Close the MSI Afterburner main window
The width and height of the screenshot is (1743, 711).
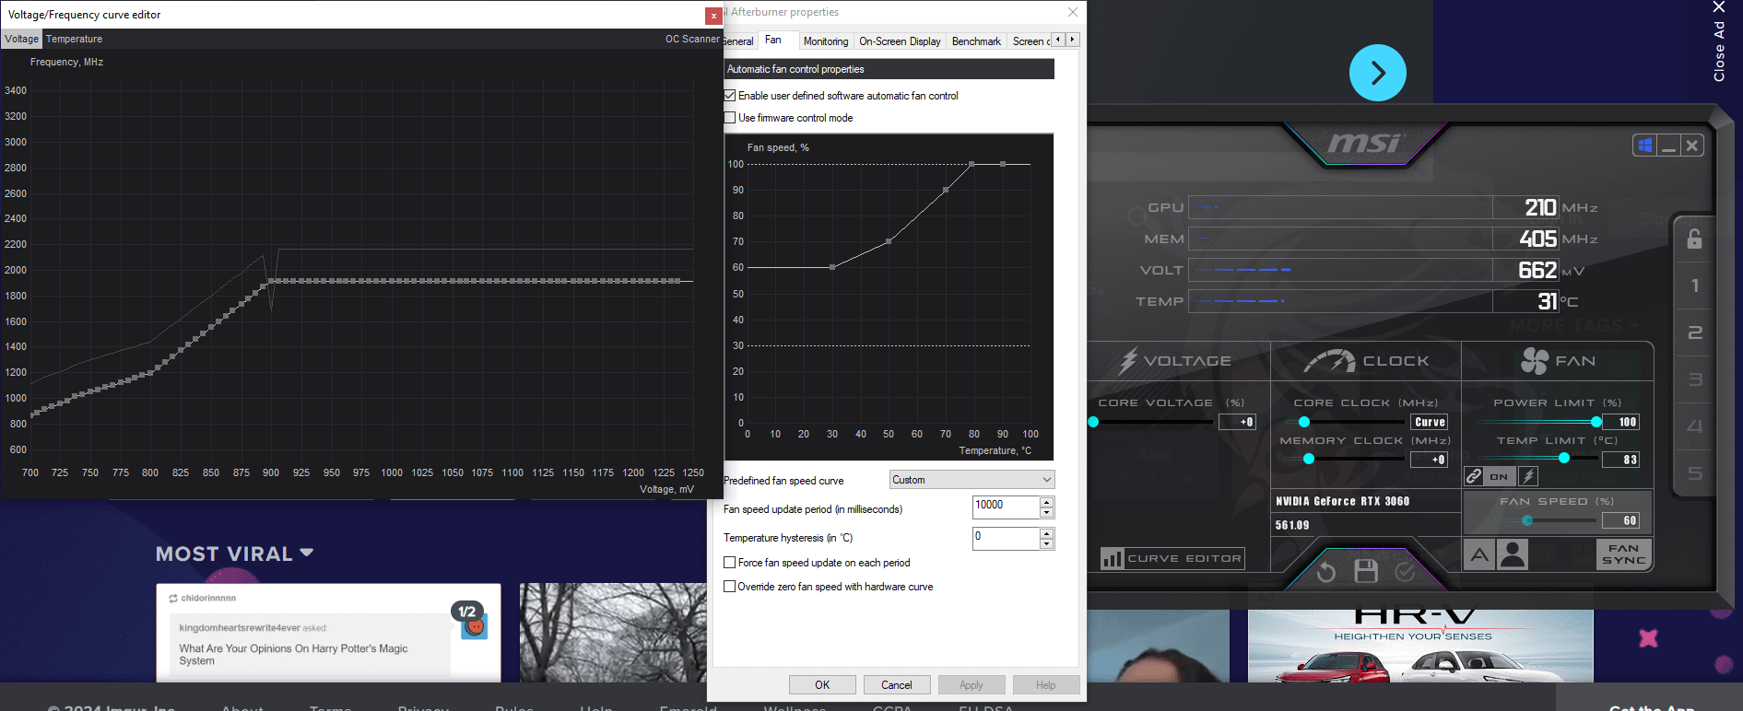click(1691, 146)
